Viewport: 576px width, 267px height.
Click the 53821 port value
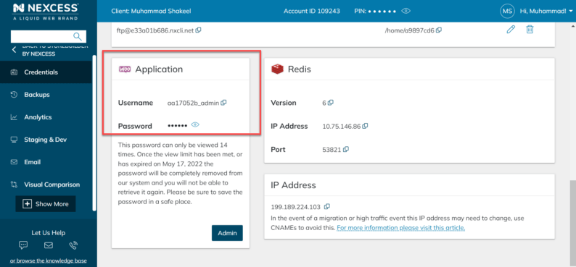click(332, 150)
